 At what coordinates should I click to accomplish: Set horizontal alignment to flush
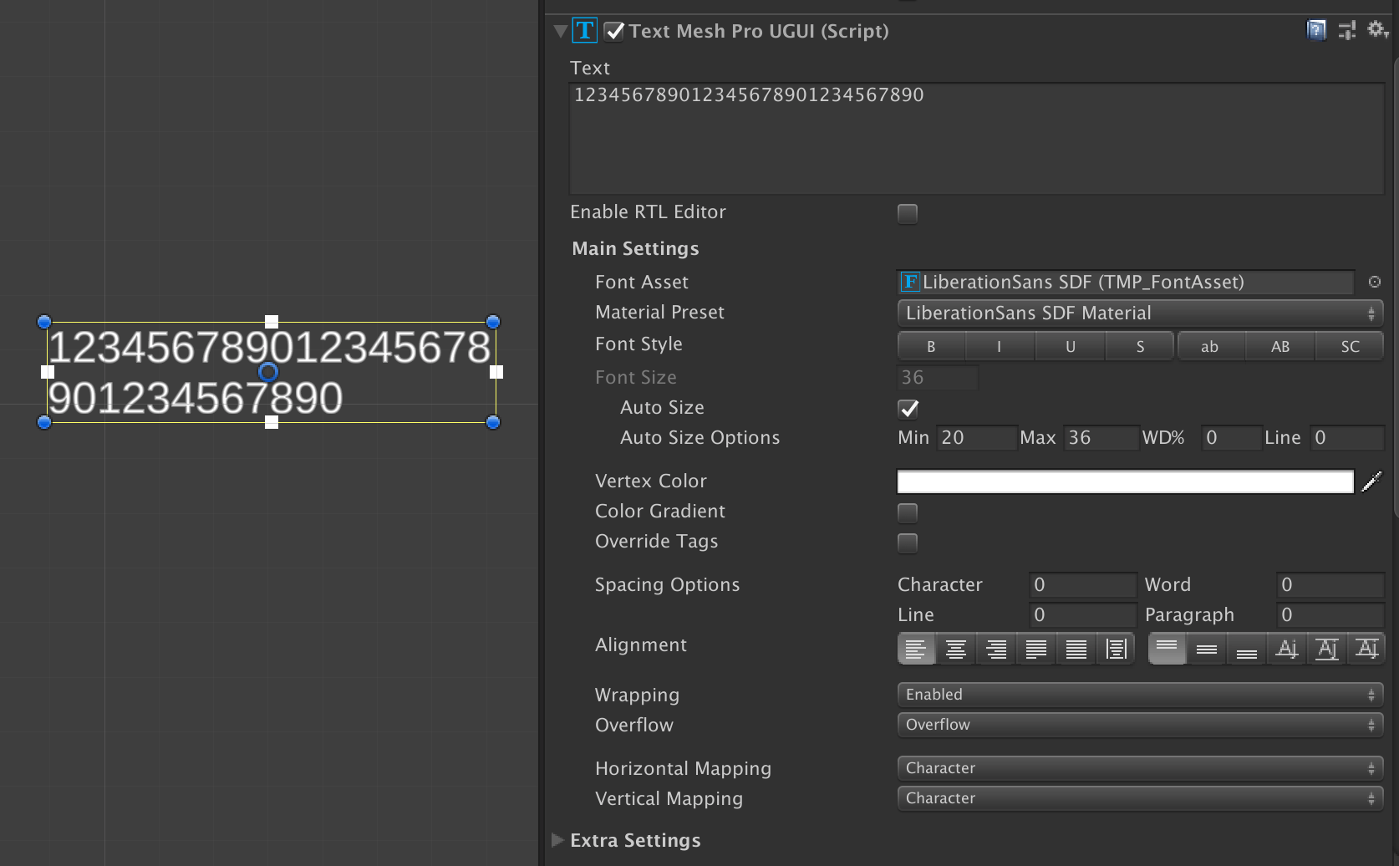(1076, 649)
